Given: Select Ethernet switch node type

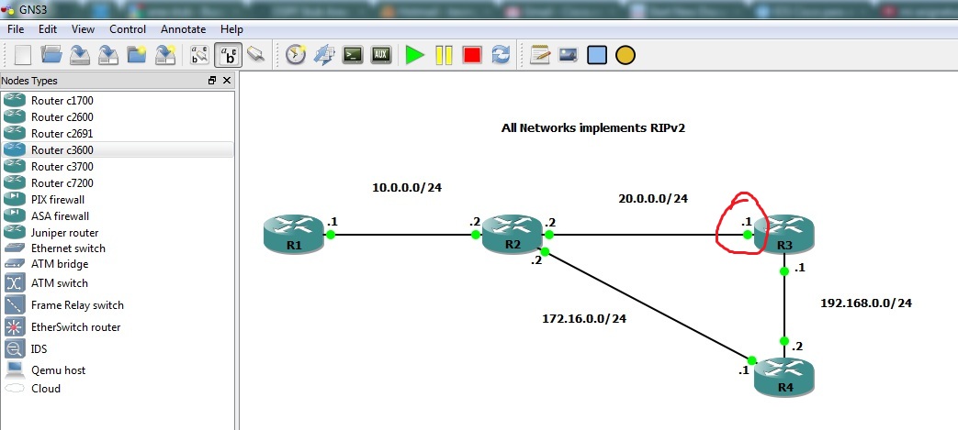Looking at the screenshot, I should (118, 248).
